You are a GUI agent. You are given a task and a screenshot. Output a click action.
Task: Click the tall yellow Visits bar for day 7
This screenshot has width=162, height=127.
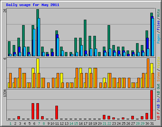(38, 66)
